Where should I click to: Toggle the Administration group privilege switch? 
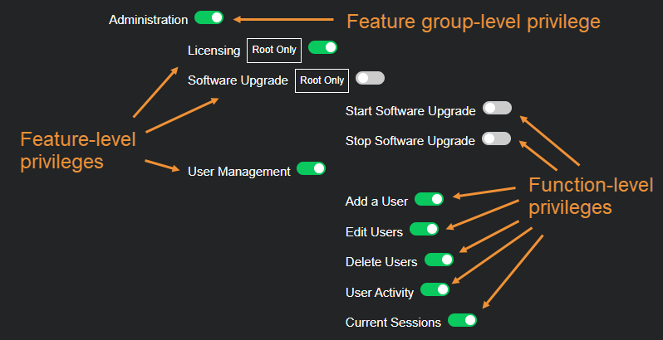pos(209,17)
